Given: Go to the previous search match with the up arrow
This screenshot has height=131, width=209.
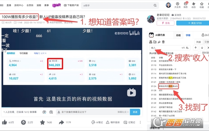Looking at the screenshot, I should (x=196, y=48).
